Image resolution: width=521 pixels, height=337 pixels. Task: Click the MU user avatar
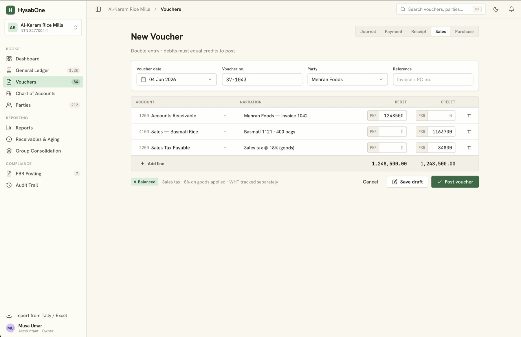point(10,328)
